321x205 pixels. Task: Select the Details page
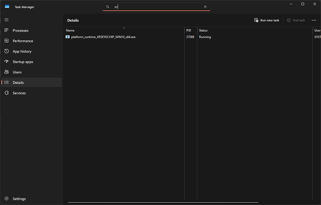click(32, 82)
